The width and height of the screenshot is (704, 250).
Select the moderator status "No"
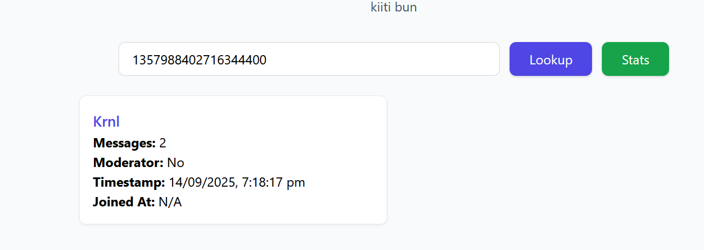176,163
